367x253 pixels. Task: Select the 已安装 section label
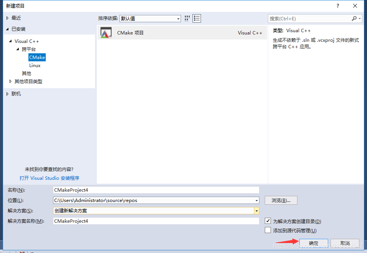tap(18, 29)
